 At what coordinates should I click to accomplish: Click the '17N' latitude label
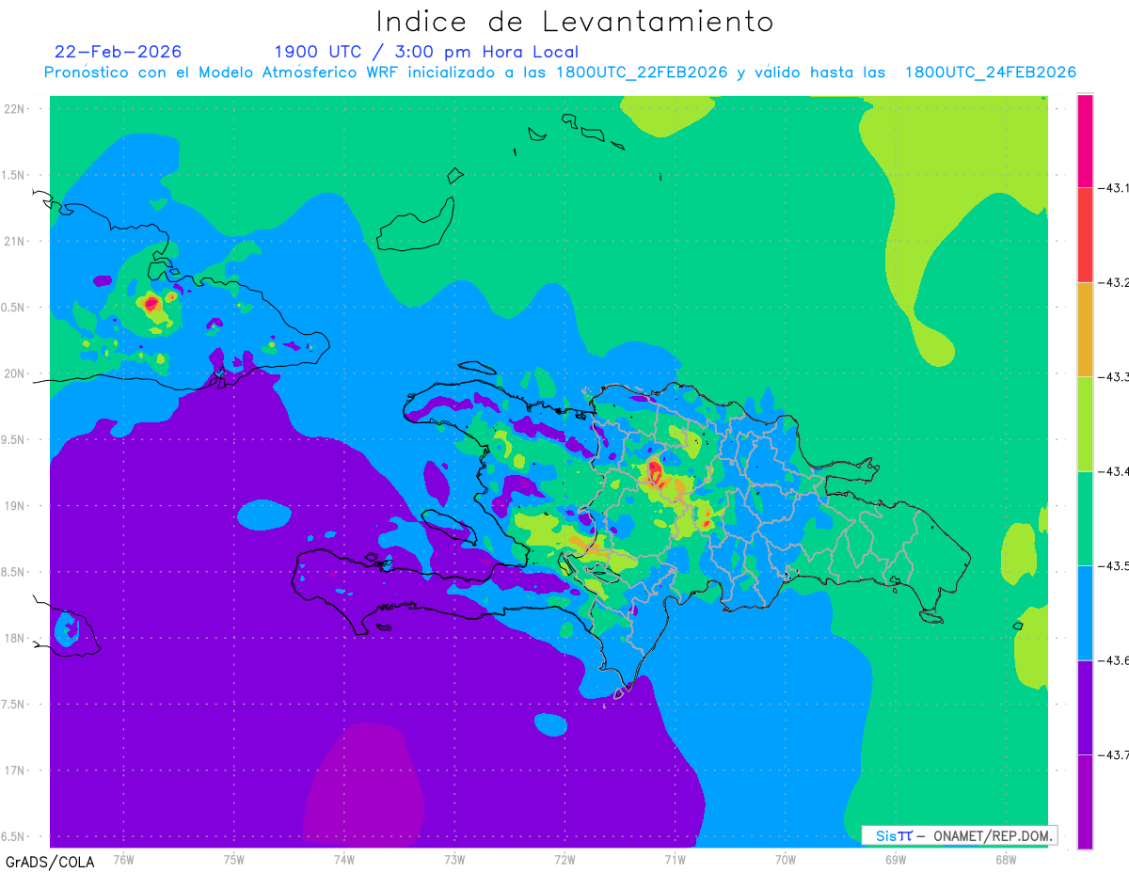point(16,771)
